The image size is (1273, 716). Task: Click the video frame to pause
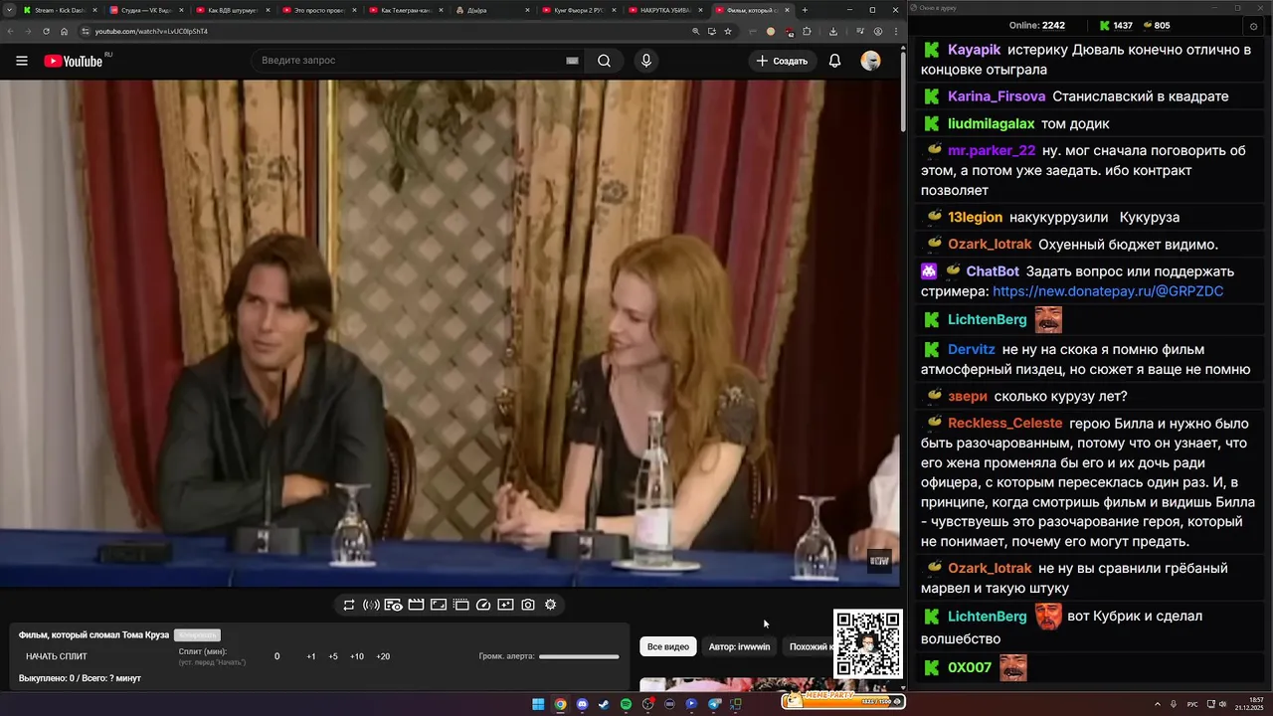tap(450, 333)
